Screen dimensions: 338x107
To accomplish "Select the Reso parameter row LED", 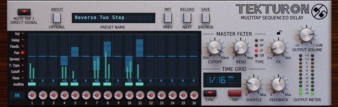I will (22, 78).
